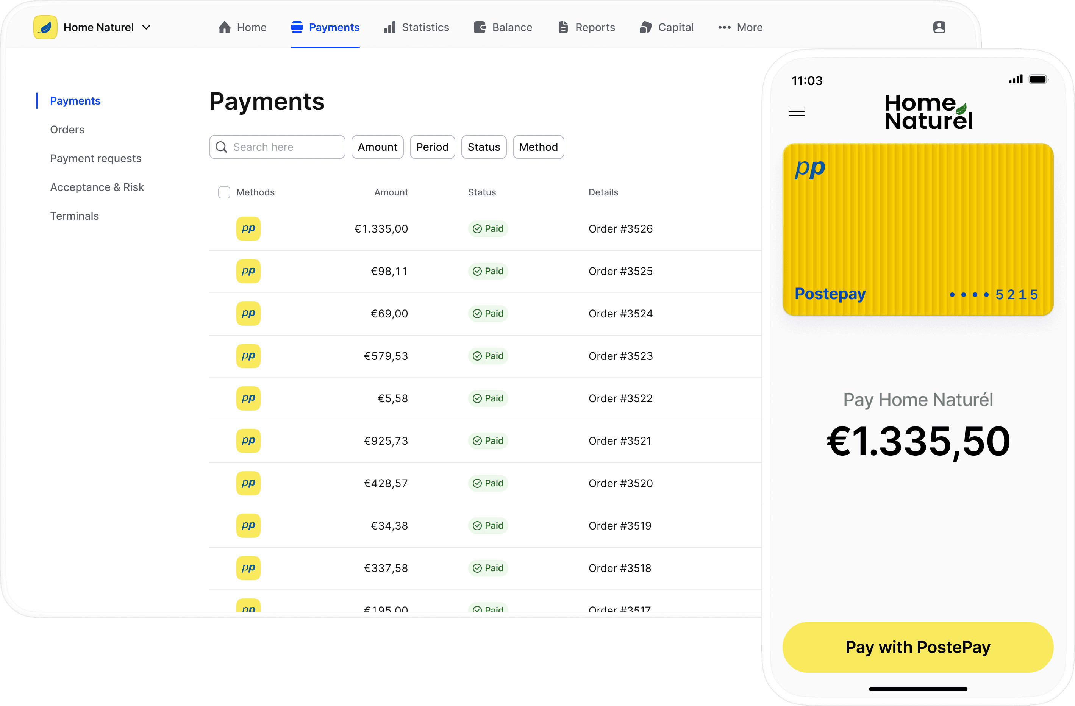
Task: Open the Period filter dropdown
Action: coord(432,147)
